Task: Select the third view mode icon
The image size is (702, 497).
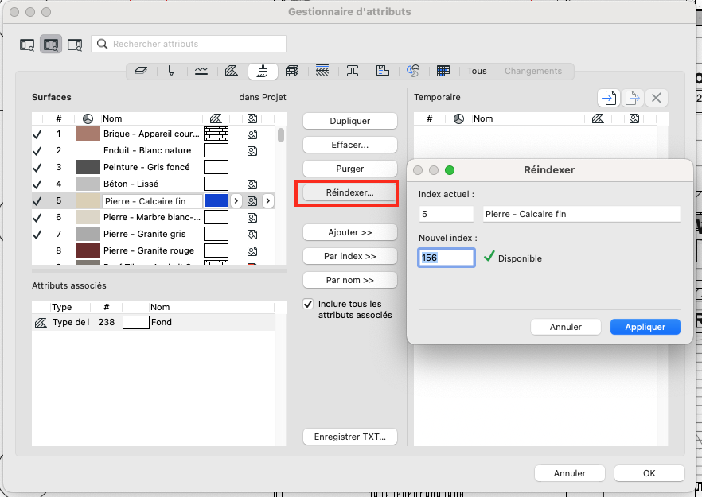Action: pyautogui.click(x=75, y=45)
